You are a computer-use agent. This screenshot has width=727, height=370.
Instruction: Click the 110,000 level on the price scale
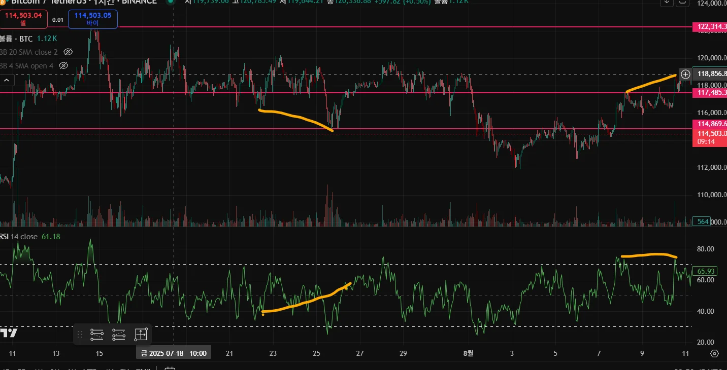[712, 195]
